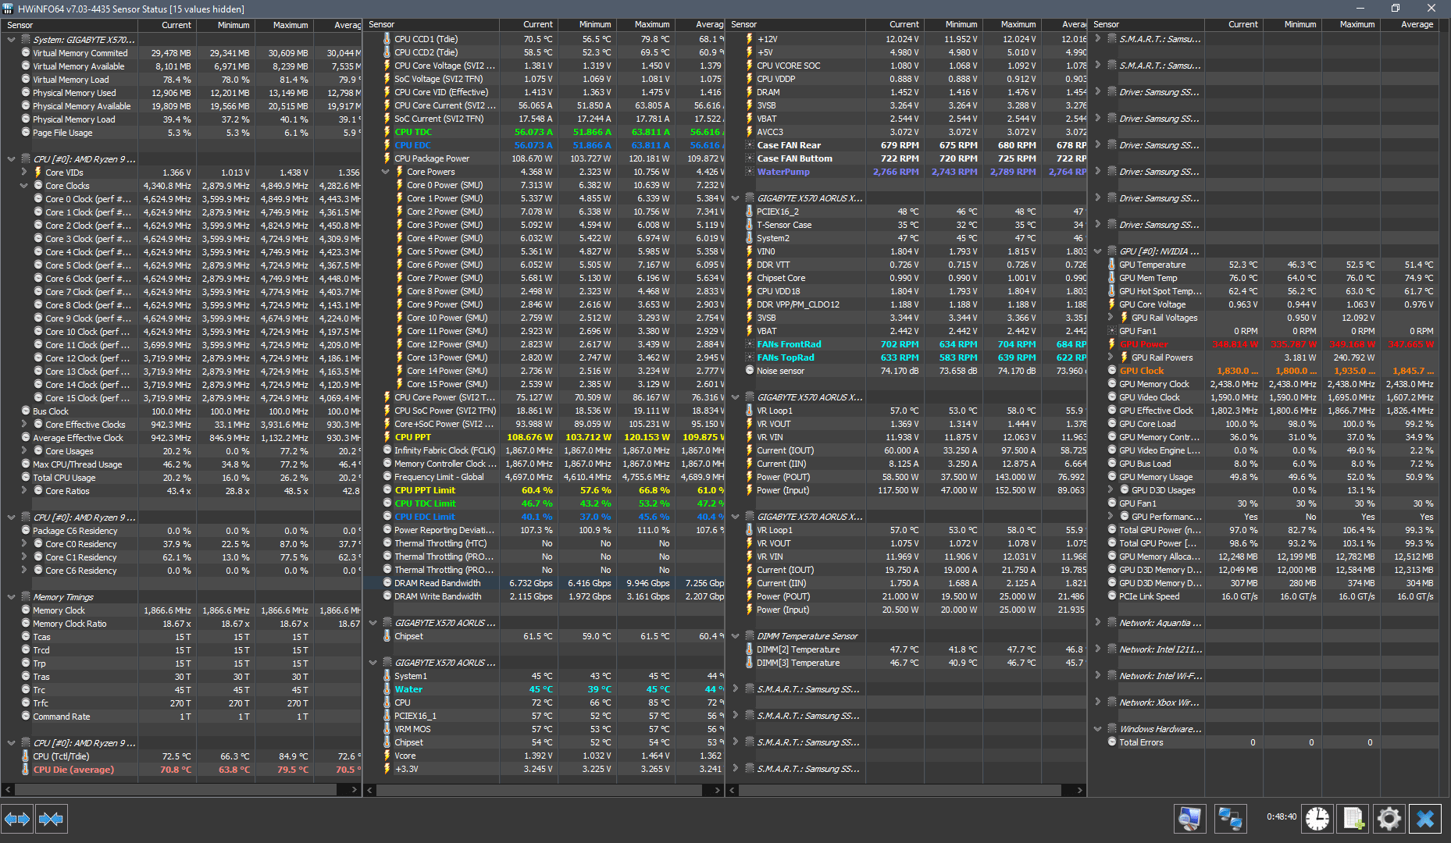Collapse the Core Powers tree

(386, 172)
